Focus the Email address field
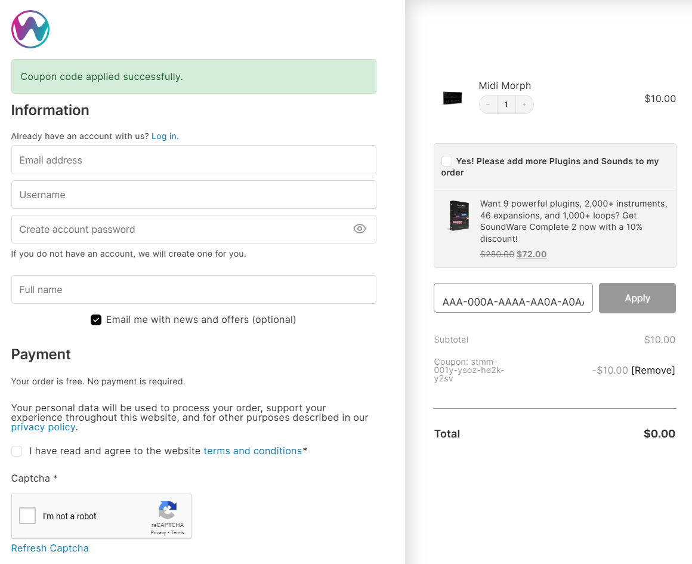Image resolution: width=692 pixels, height=564 pixels. (194, 160)
